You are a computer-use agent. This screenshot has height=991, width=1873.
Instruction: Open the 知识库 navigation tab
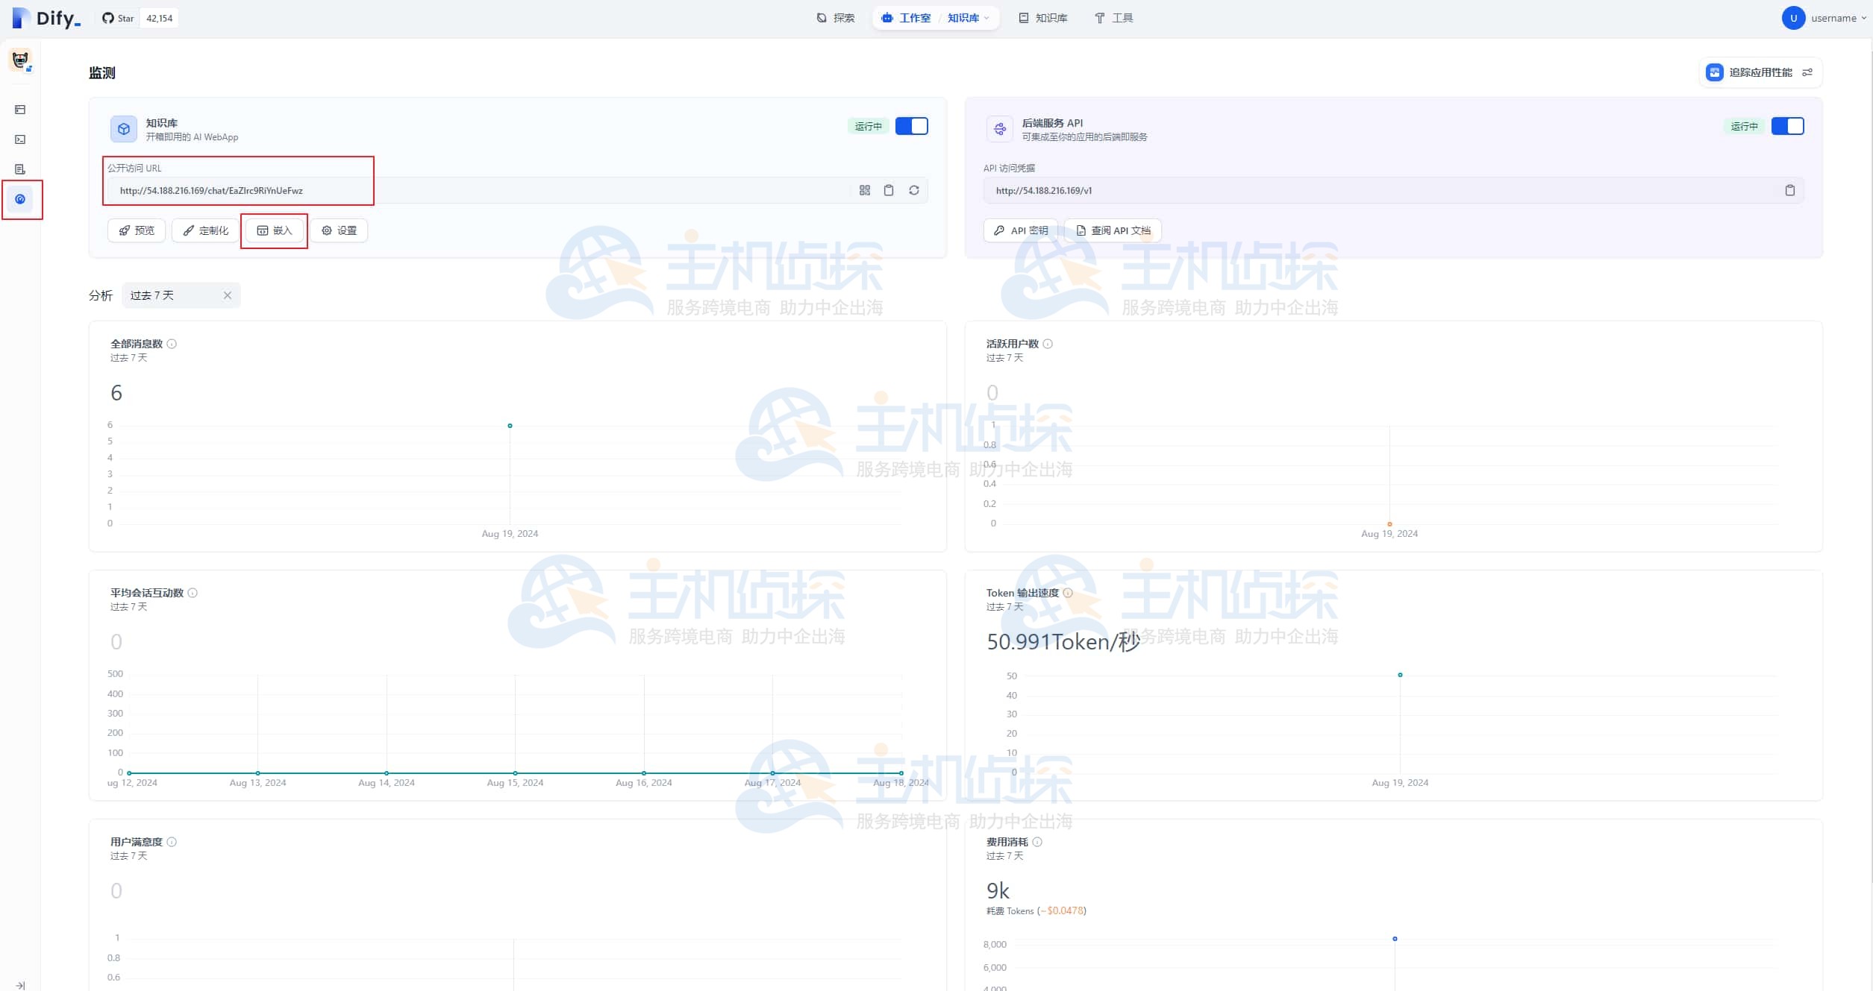pyautogui.click(x=1043, y=18)
